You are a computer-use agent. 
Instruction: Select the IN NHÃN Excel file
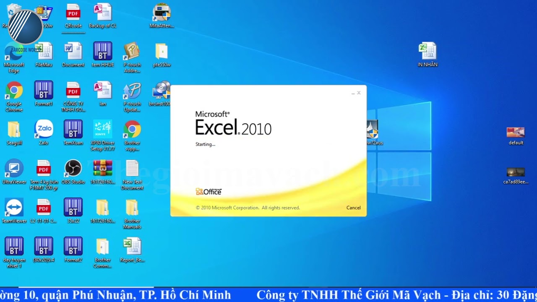[428, 55]
